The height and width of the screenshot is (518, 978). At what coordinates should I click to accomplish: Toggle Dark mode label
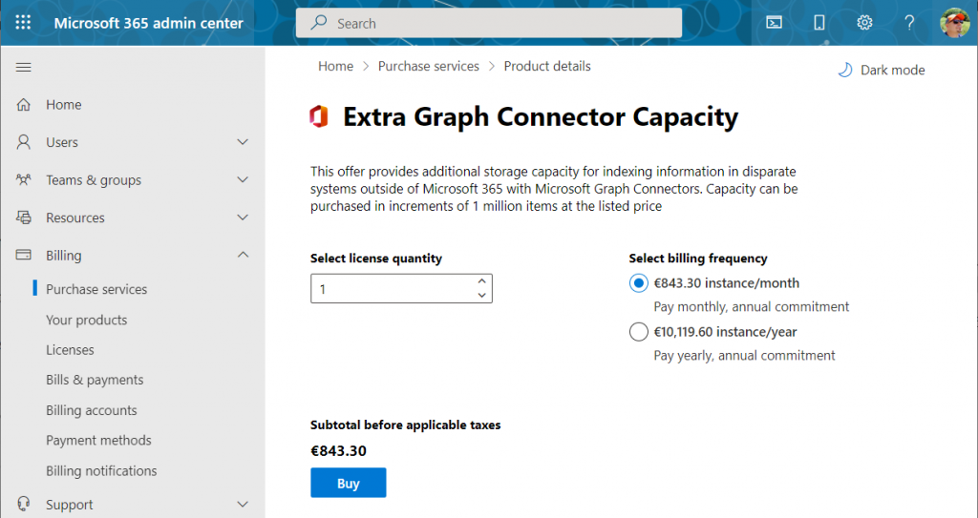tap(893, 70)
